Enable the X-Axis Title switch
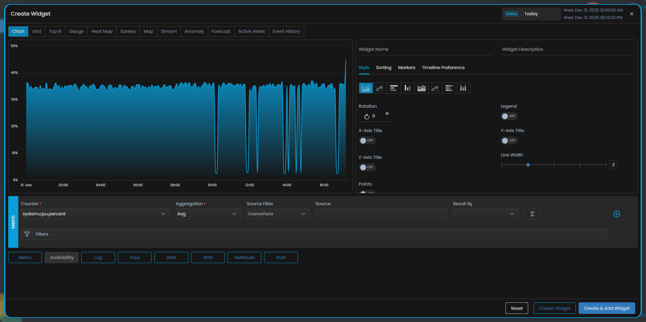 [367, 141]
